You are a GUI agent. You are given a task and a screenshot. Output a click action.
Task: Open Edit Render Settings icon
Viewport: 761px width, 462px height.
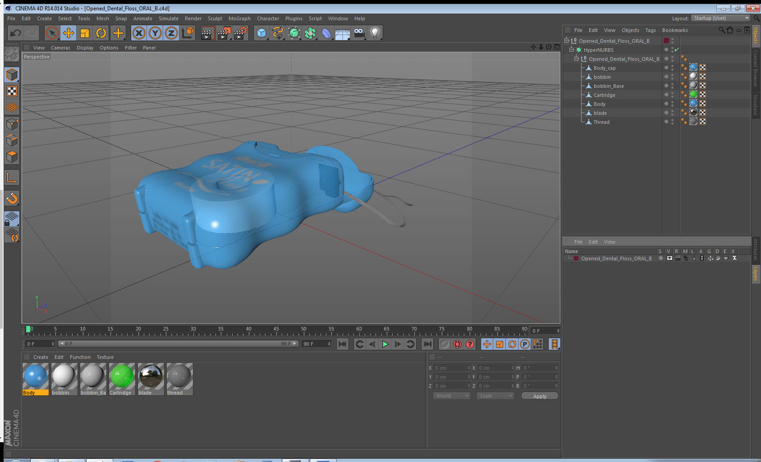click(241, 33)
